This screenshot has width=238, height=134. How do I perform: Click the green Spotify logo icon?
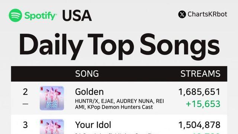[15, 15]
